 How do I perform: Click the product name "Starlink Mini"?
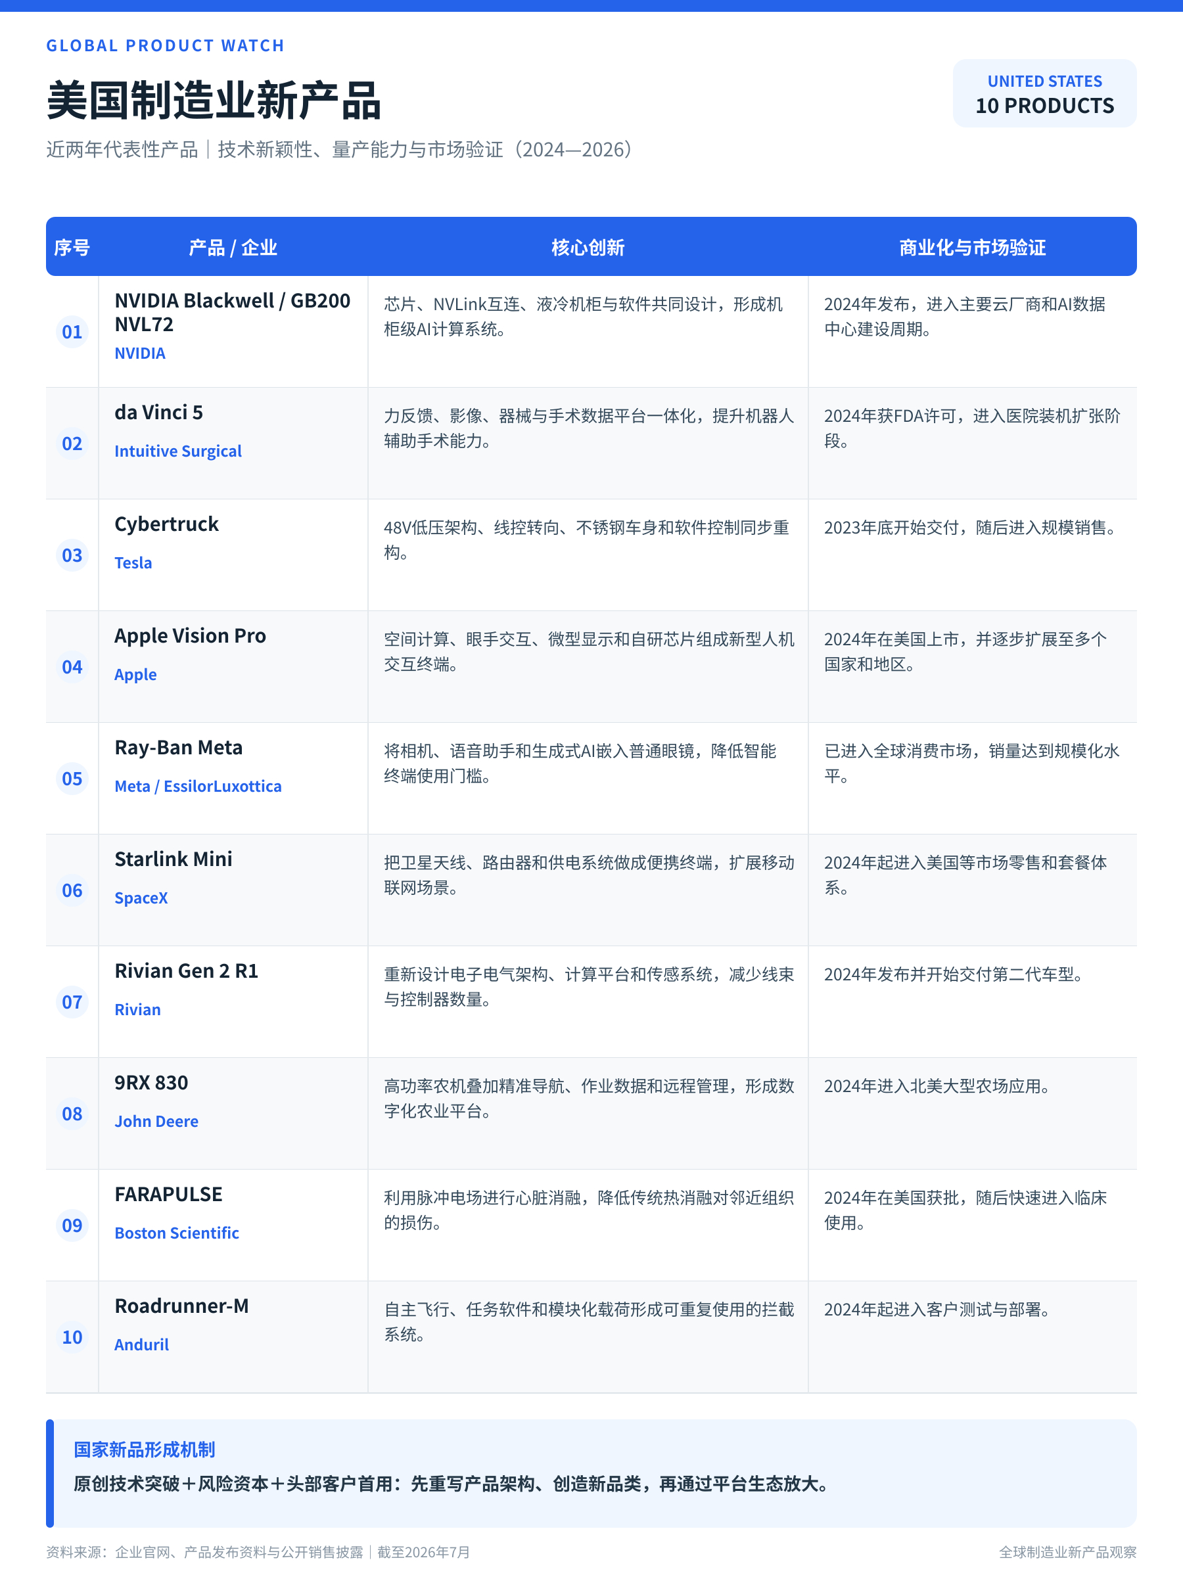click(174, 859)
